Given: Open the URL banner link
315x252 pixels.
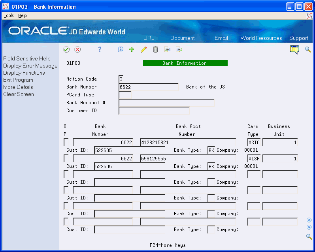Looking at the screenshot, I should click(149, 38).
